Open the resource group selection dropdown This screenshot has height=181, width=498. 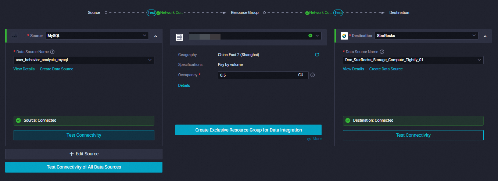pos(255,36)
